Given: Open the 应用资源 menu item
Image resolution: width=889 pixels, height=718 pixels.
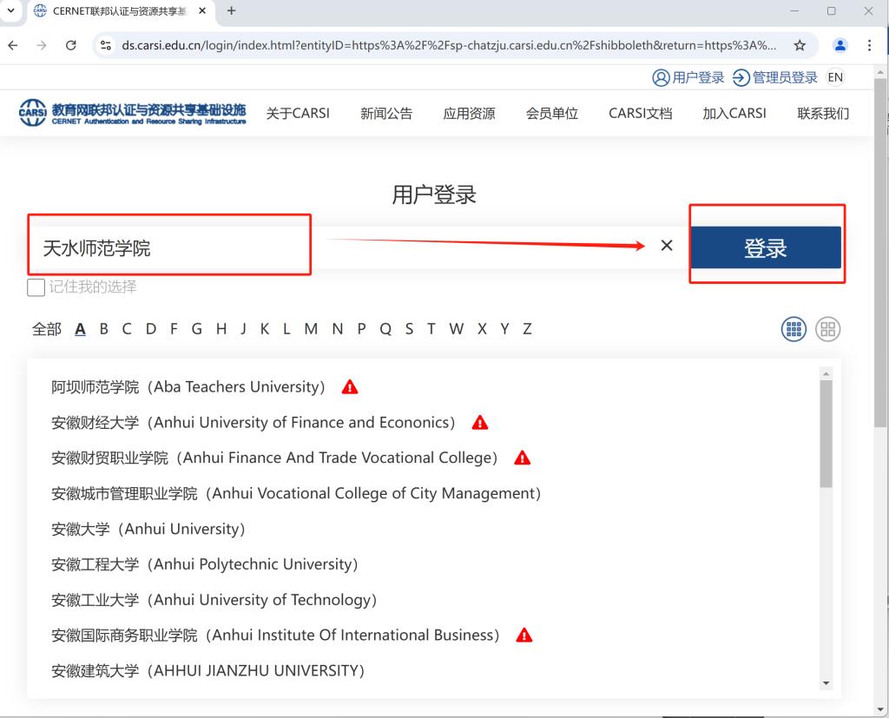Looking at the screenshot, I should click(469, 114).
